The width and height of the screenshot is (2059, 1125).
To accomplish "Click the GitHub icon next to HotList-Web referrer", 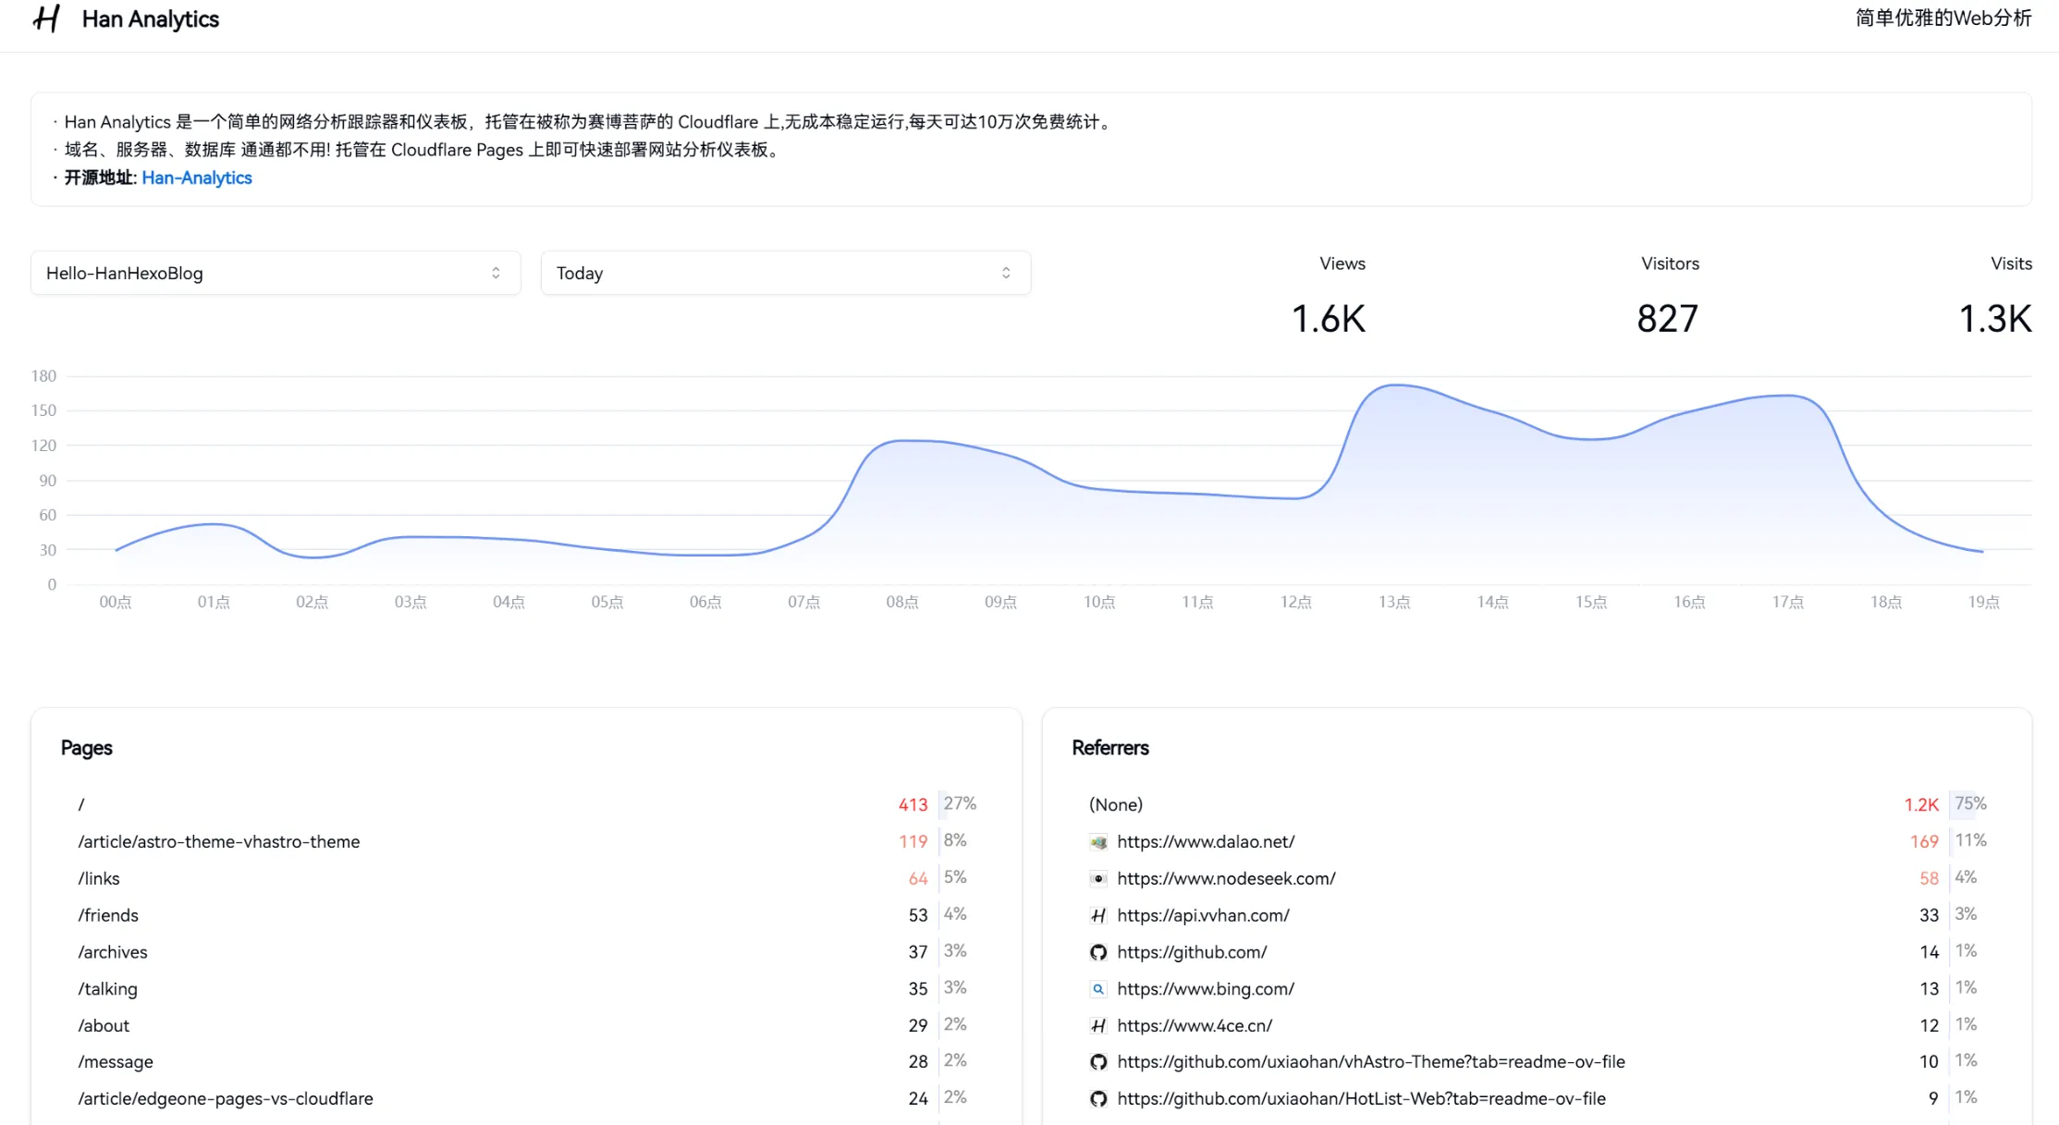I will tap(1098, 1099).
